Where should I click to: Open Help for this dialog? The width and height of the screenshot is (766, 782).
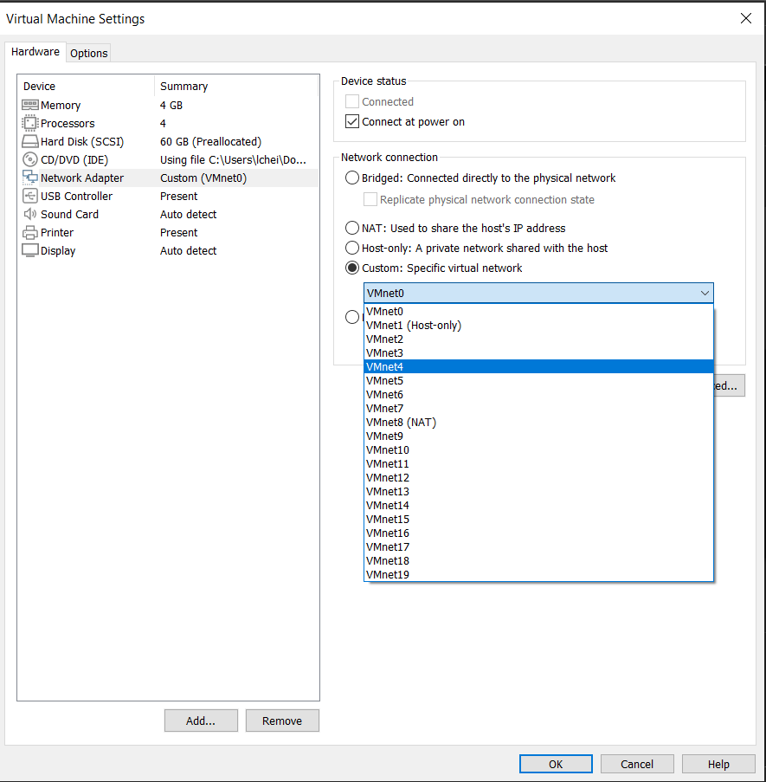tap(718, 764)
